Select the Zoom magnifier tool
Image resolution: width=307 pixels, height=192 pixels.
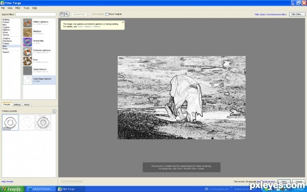[x=67, y=14]
